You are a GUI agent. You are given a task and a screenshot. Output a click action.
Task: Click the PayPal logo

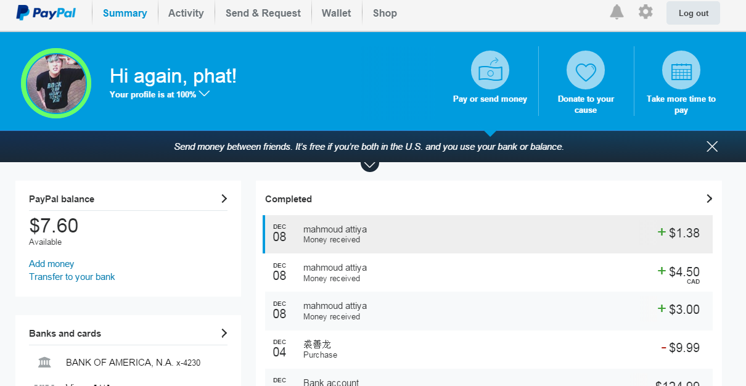[46, 13]
